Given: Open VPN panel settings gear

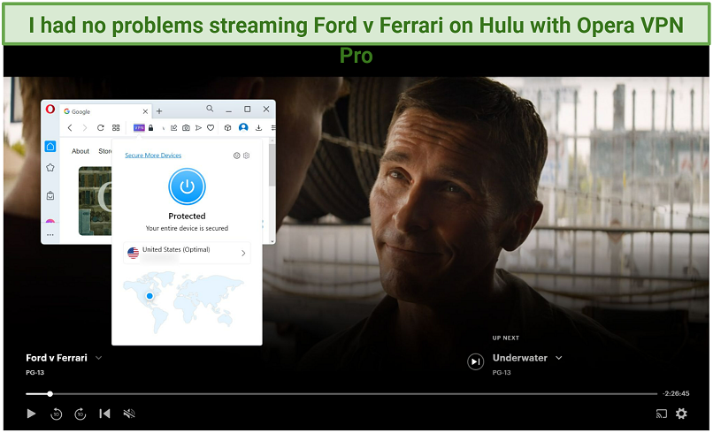Looking at the screenshot, I should tap(247, 156).
